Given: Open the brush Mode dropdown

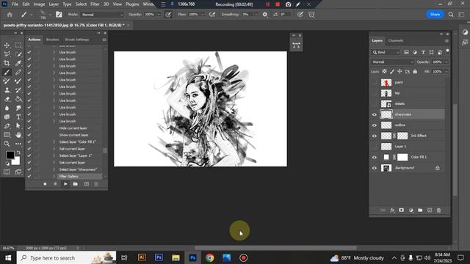Looking at the screenshot, I should click(x=102, y=15).
